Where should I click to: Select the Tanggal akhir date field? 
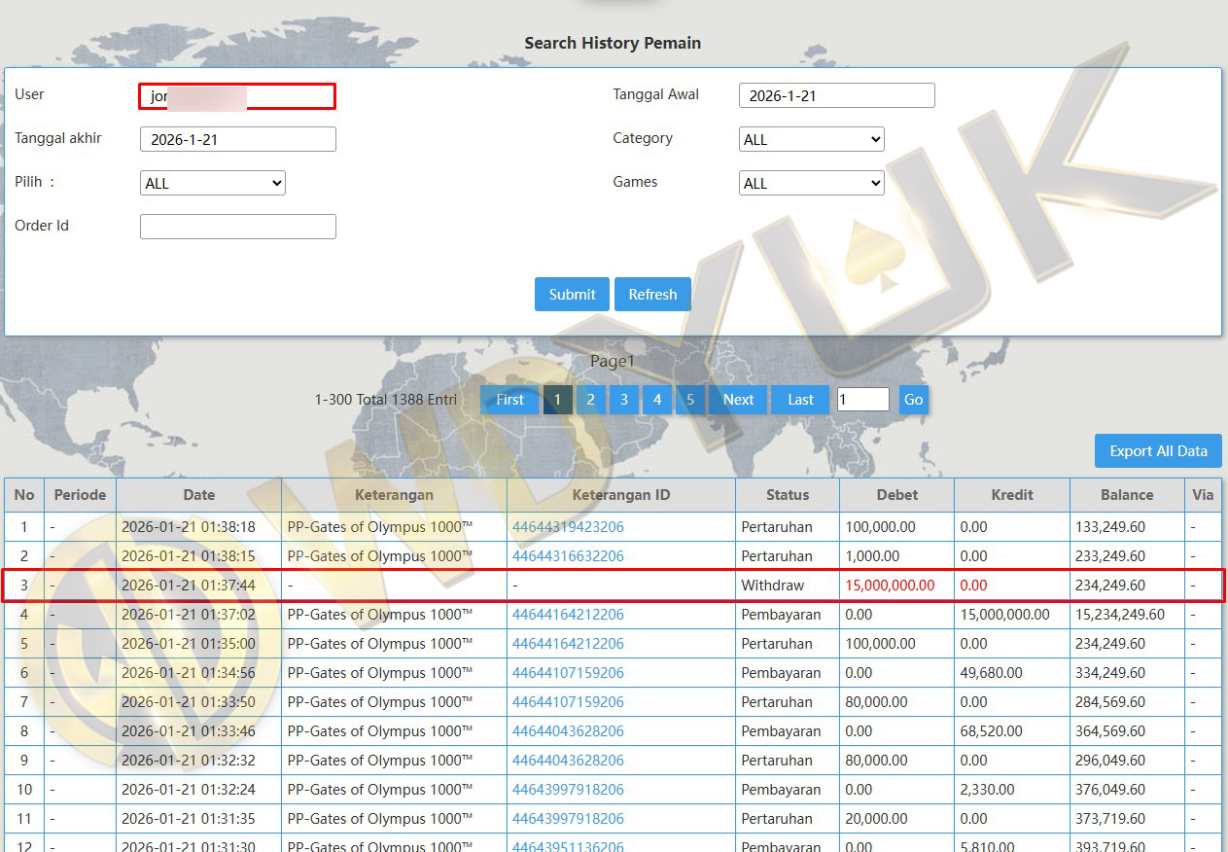[238, 139]
